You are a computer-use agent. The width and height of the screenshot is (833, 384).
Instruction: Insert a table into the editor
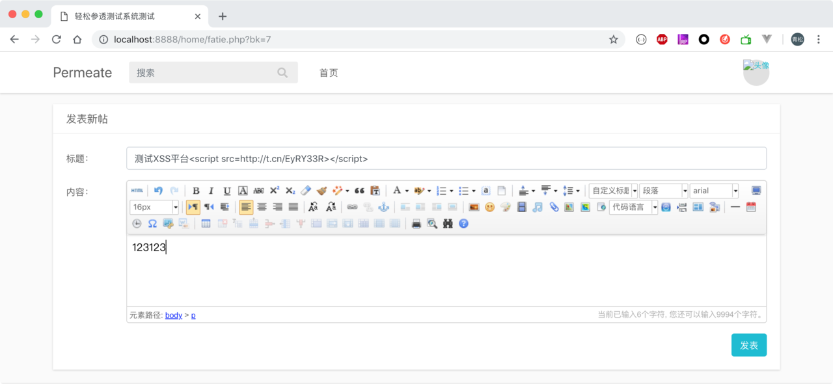[206, 223]
